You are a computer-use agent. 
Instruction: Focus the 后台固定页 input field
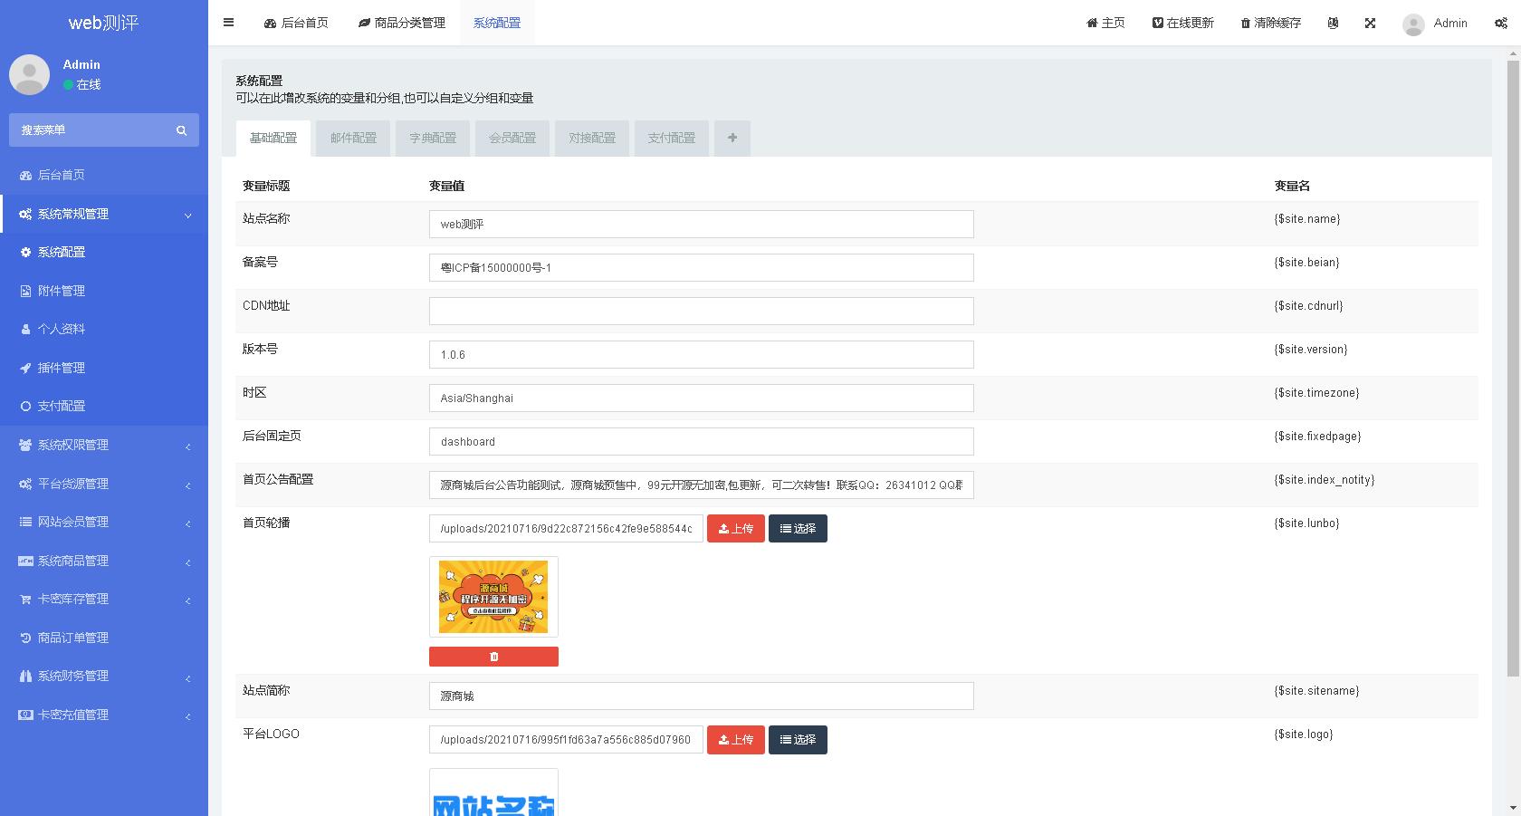[702, 441]
